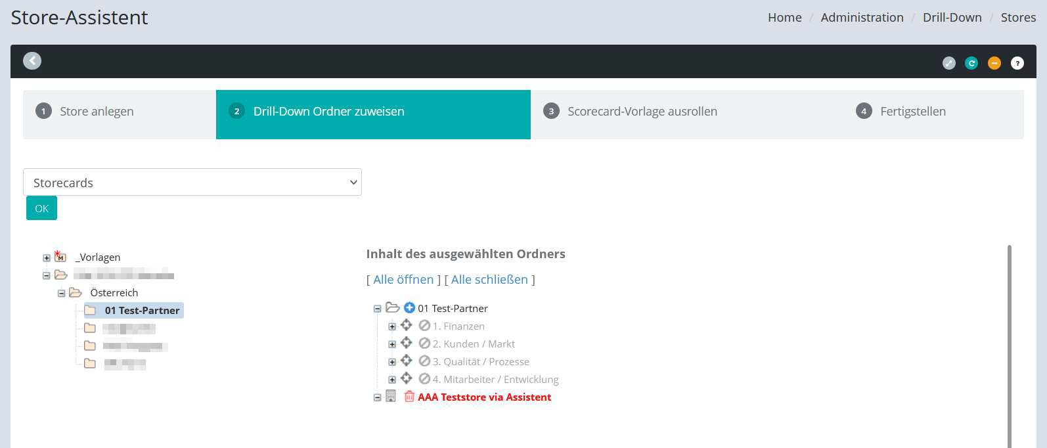Open the help question mark icon
Viewport: 1047px width, 448px height.
coord(1017,63)
